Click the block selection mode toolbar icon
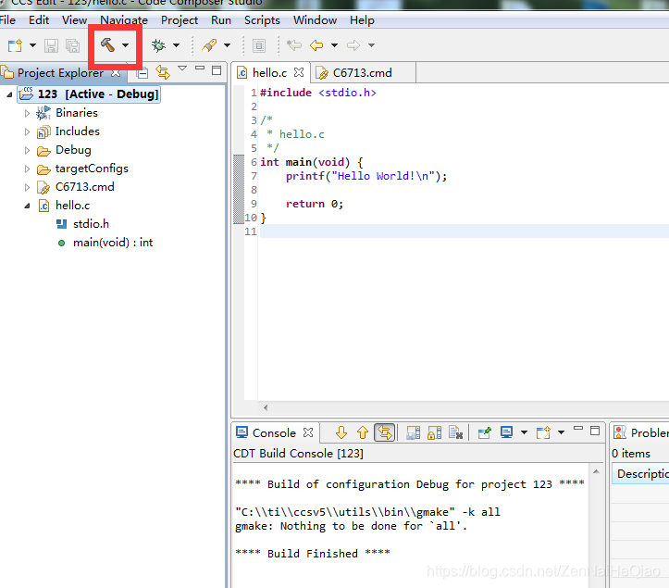This screenshot has width=669, height=588. (259, 45)
